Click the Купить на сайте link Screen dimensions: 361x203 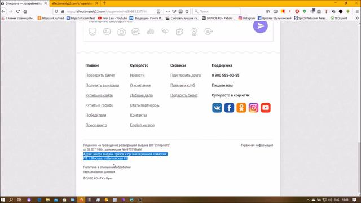coord(99,95)
